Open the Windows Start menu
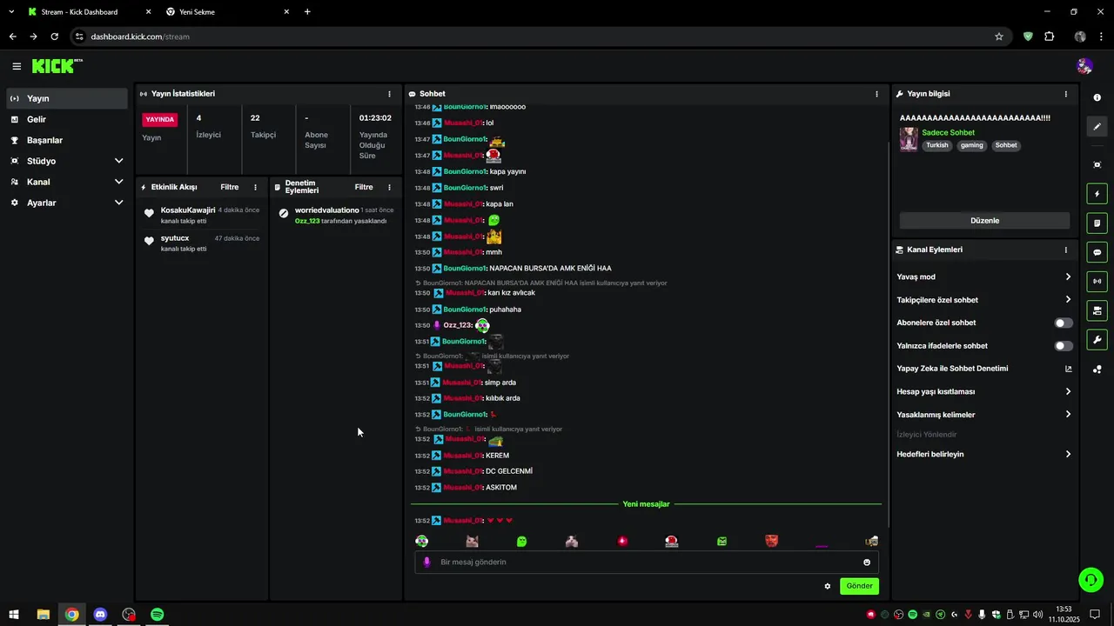The image size is (1114, 626). 14,615
